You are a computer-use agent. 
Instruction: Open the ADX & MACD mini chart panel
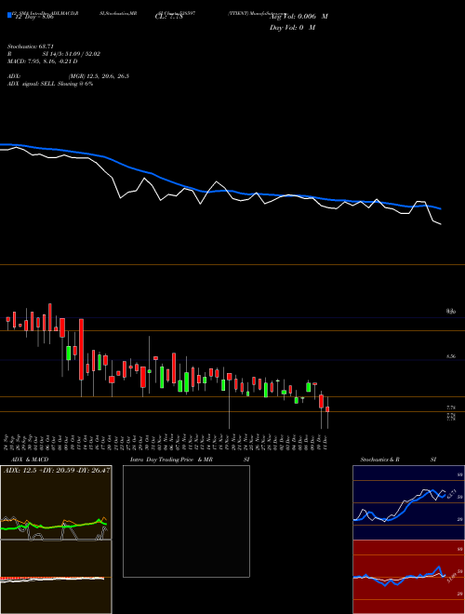(56, 540)
